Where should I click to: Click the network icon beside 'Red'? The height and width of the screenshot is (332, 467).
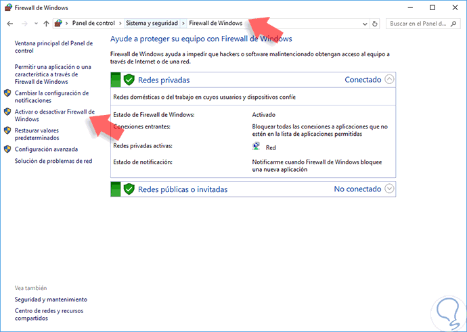tap(256, 147)
